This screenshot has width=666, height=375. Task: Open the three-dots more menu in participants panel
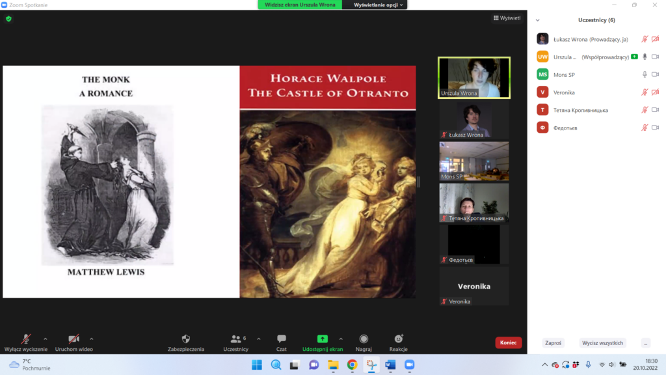pyautogui.click(x=645, y=343)
